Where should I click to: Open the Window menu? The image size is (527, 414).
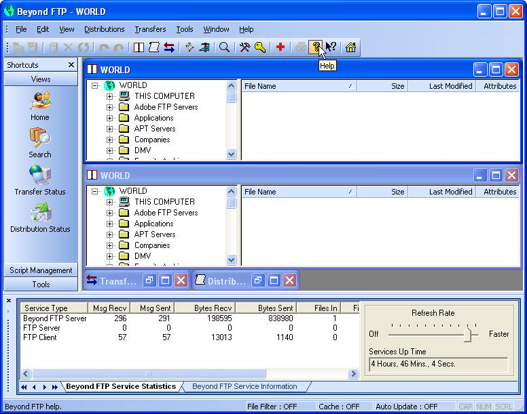216,29
